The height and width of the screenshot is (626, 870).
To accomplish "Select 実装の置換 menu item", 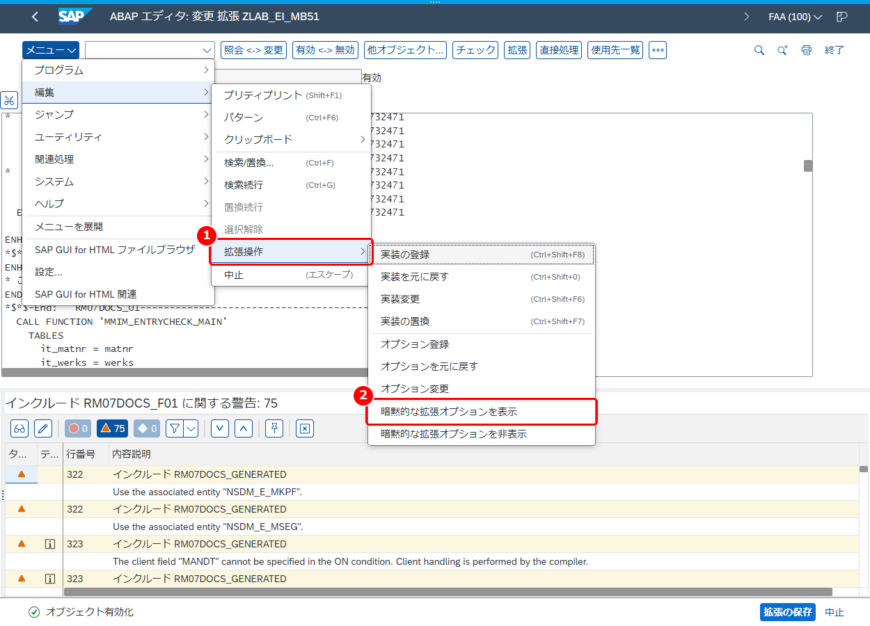I will [x=482, y=321].
